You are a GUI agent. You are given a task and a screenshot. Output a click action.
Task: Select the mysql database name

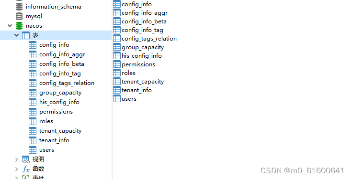[34, 16]
